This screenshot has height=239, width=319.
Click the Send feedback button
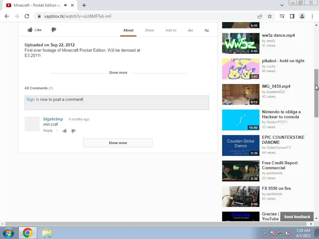[x=297, y=217]
